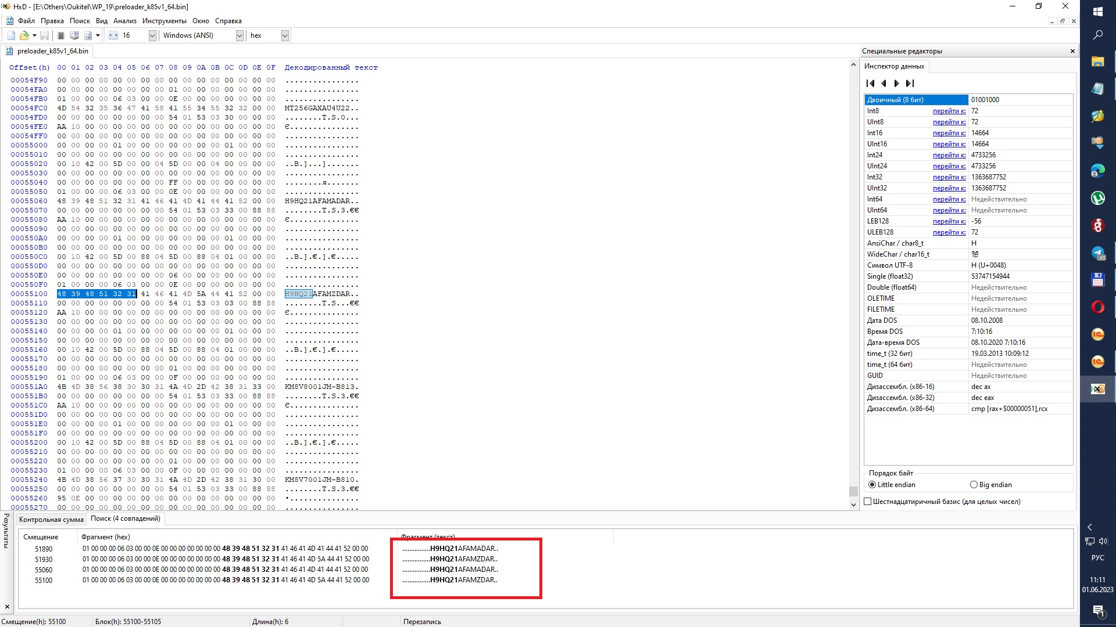Click hex view scrollbar up arrow
Viewport: 1116px width, 627px height.
click(x=853, y=64)
